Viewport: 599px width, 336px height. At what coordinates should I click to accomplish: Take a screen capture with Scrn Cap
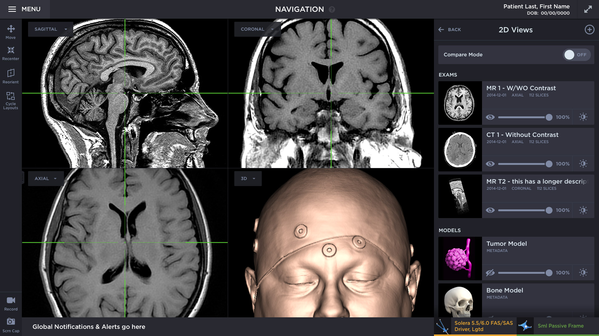11,325
